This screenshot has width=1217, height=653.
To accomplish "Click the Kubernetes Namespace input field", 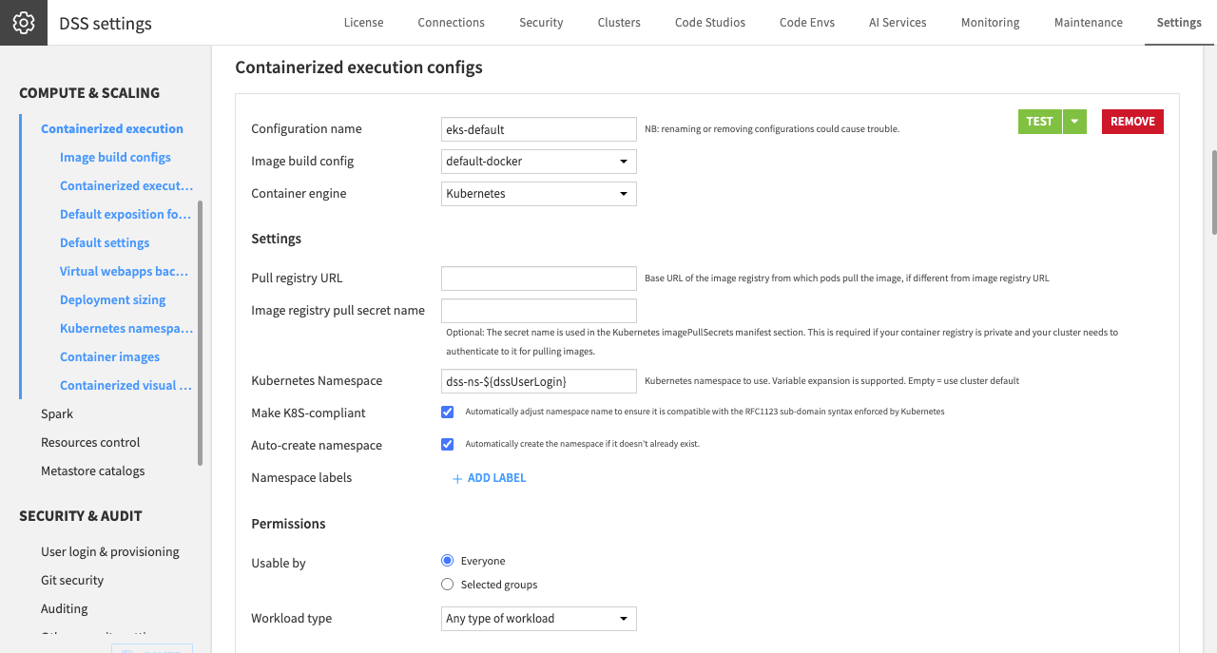I will click(x=539, y=381).
